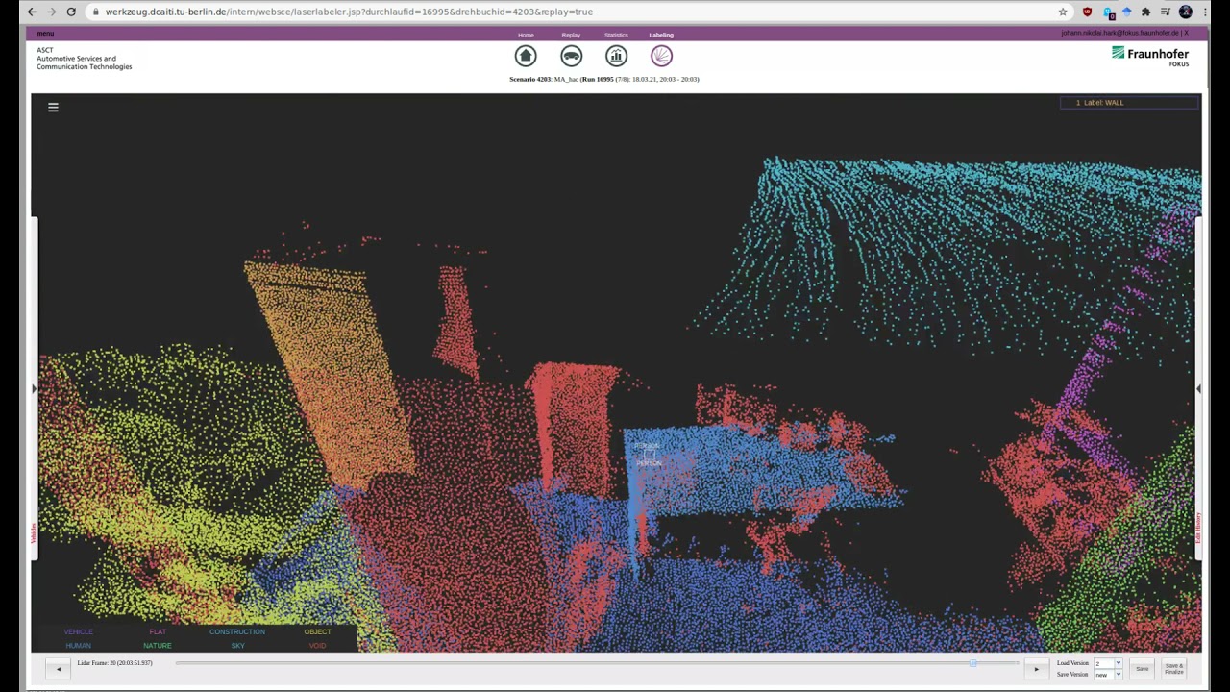The image size is (1230, 692).
Task: Go forward in browser history
Action: pos(52,12)
